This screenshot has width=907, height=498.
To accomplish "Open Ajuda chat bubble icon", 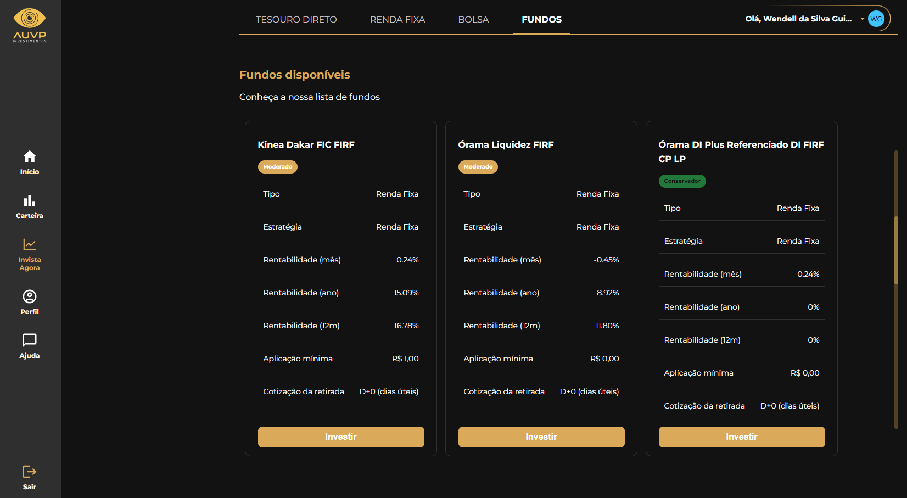I will point(30,340).
